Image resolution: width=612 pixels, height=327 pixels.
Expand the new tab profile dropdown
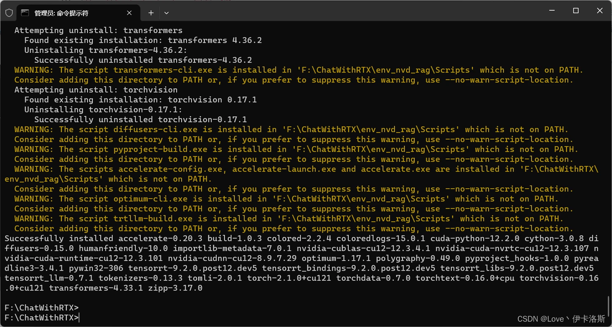tap(166, 12)
